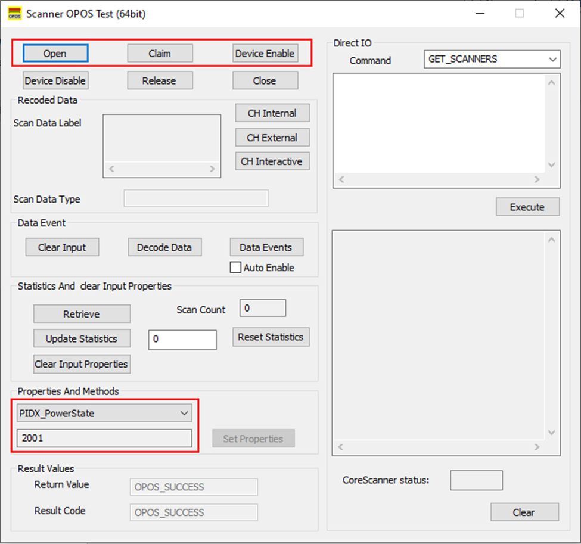The image size is (581, 544).
Task: Release the claimed device
Action: point(160,80)
